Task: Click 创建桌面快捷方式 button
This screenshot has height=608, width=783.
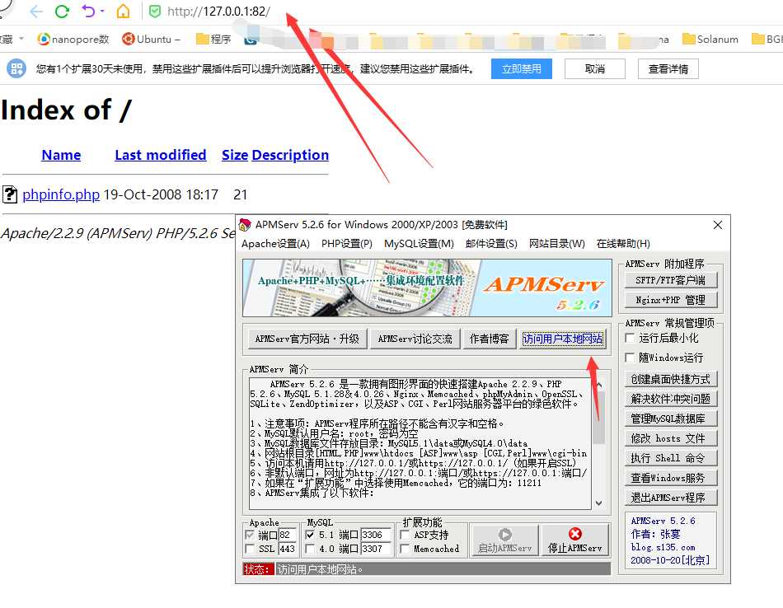Action: point(671,379)
